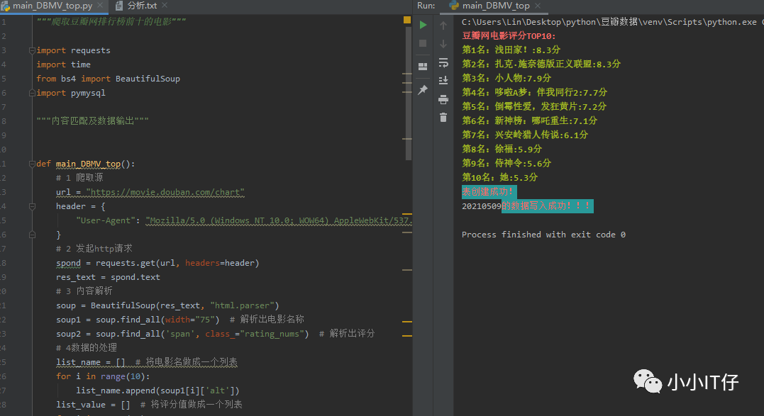
Task: Click warning stripe marker beside line 23
Action: [407, 336]
